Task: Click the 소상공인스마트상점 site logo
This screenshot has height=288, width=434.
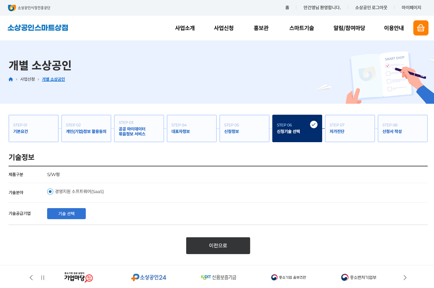Action: coord(38,28)
